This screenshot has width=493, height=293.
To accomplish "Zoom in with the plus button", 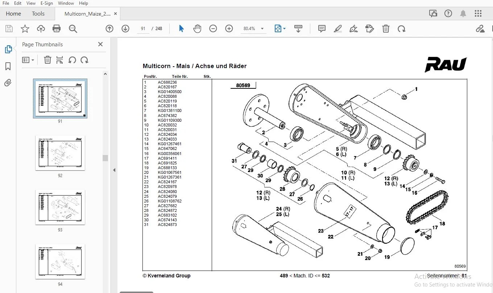I will click(x=229, y=29).
